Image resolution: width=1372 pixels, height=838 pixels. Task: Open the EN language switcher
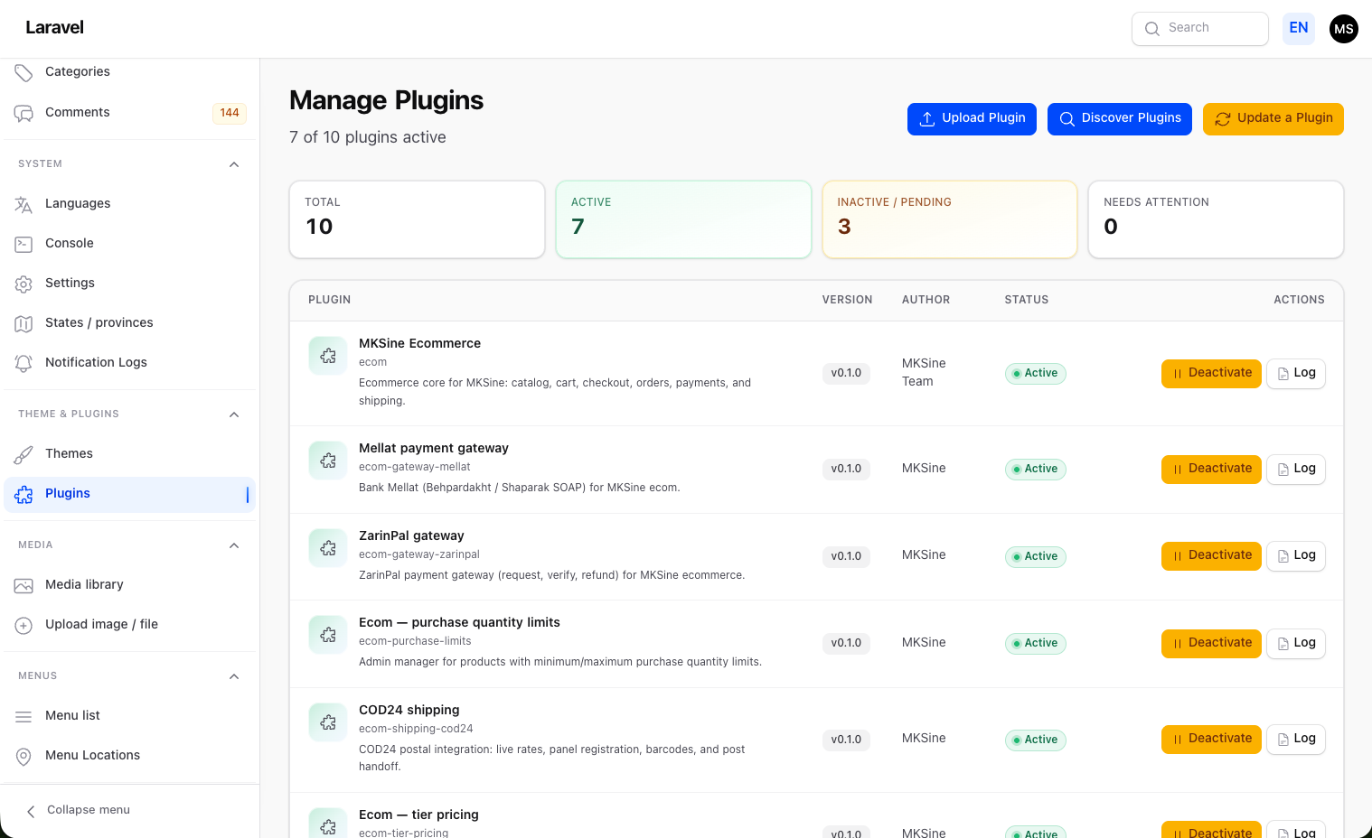(1299, 28)
